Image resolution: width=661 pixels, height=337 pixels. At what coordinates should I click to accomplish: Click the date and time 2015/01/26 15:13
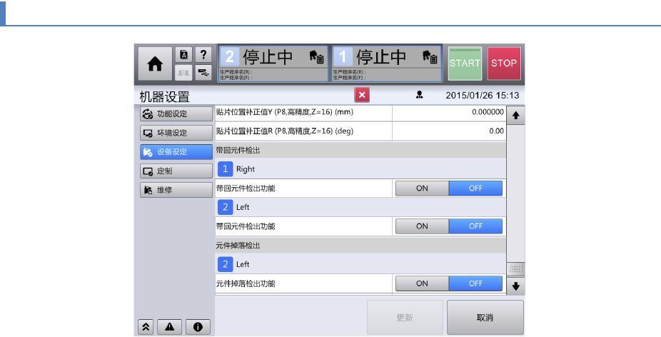tap(483, 96)
